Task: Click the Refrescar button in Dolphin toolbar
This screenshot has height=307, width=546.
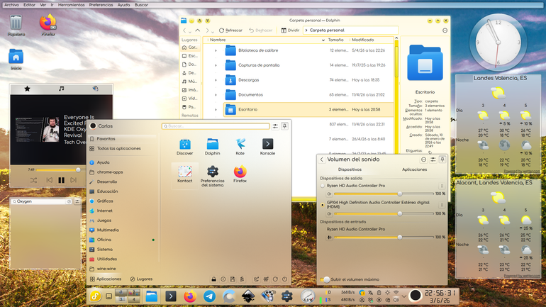Action: [230, 30]
